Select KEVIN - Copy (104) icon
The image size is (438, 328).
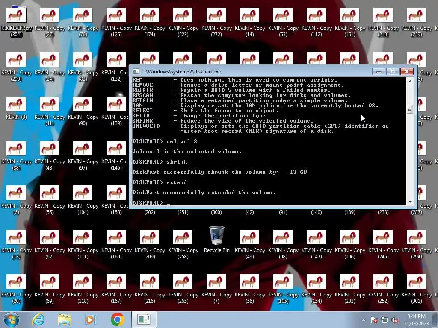83,200
